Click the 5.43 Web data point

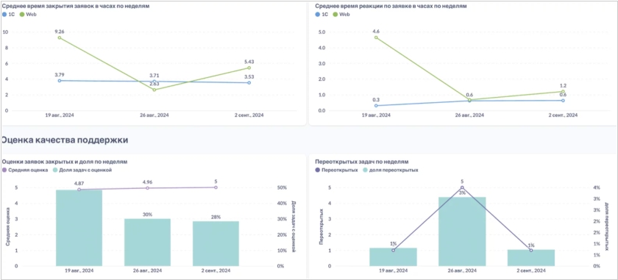249,68
